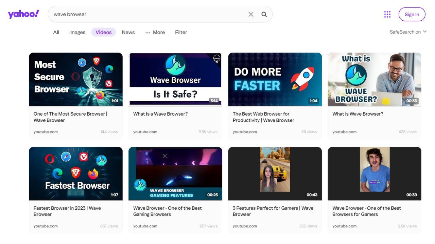Select the News tab
The width and height of the screenshot is (435, 244).
click(x=128, y=32)
